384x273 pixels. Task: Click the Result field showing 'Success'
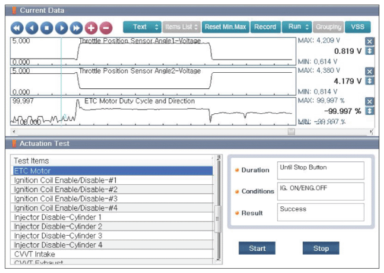[x=321, y=212]
